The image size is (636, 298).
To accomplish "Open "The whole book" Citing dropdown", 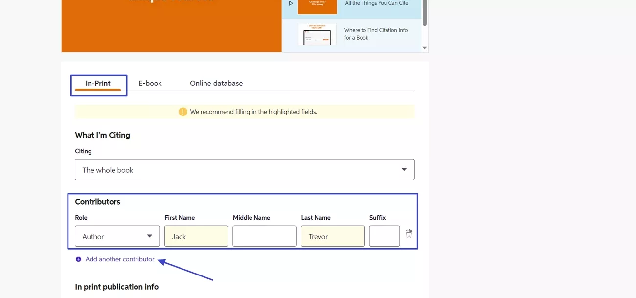I will click(x=245, y=169).
